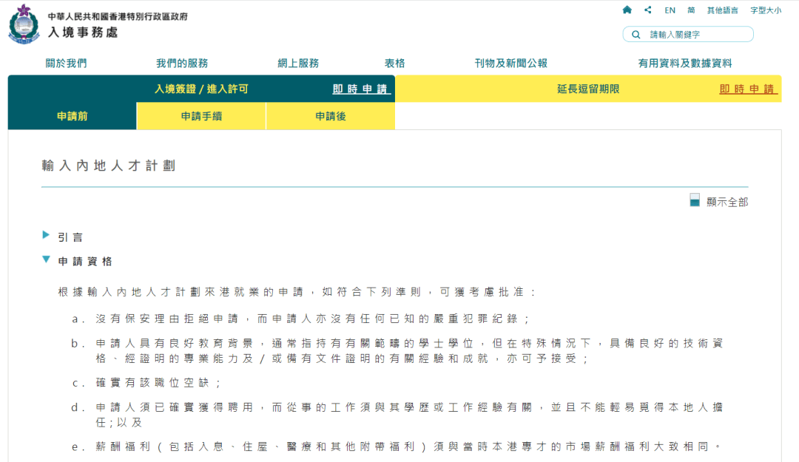799x462 pixels.
Task: Click 即時申請 under extension of stay tab
Action: click(x=748, y=89)
